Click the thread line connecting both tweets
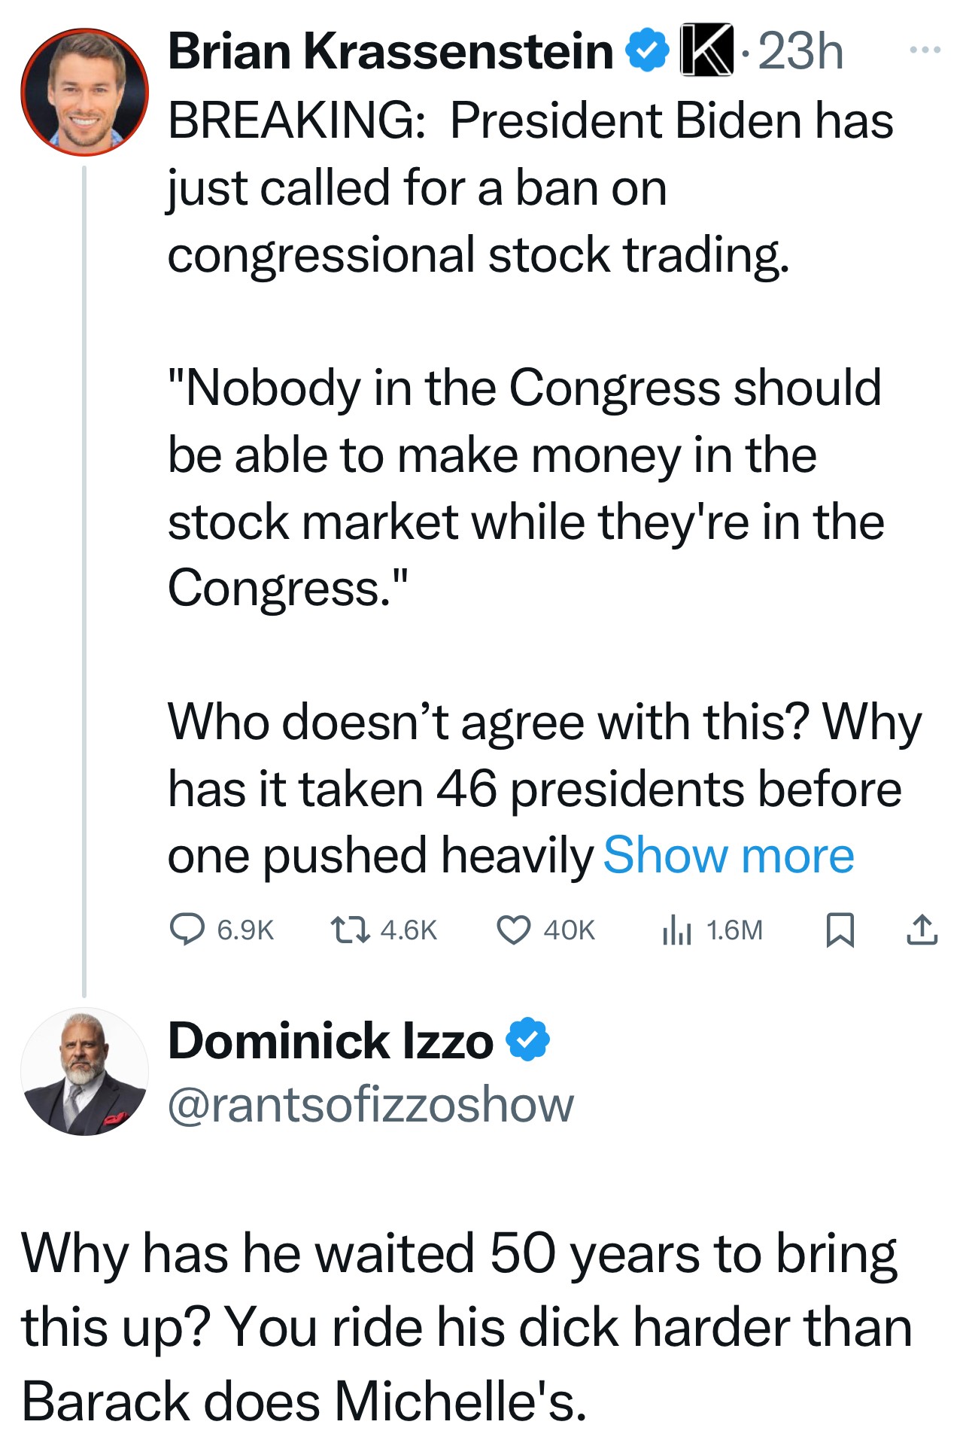This screenshot has height=1455, width=966. (x=84, y=580)
